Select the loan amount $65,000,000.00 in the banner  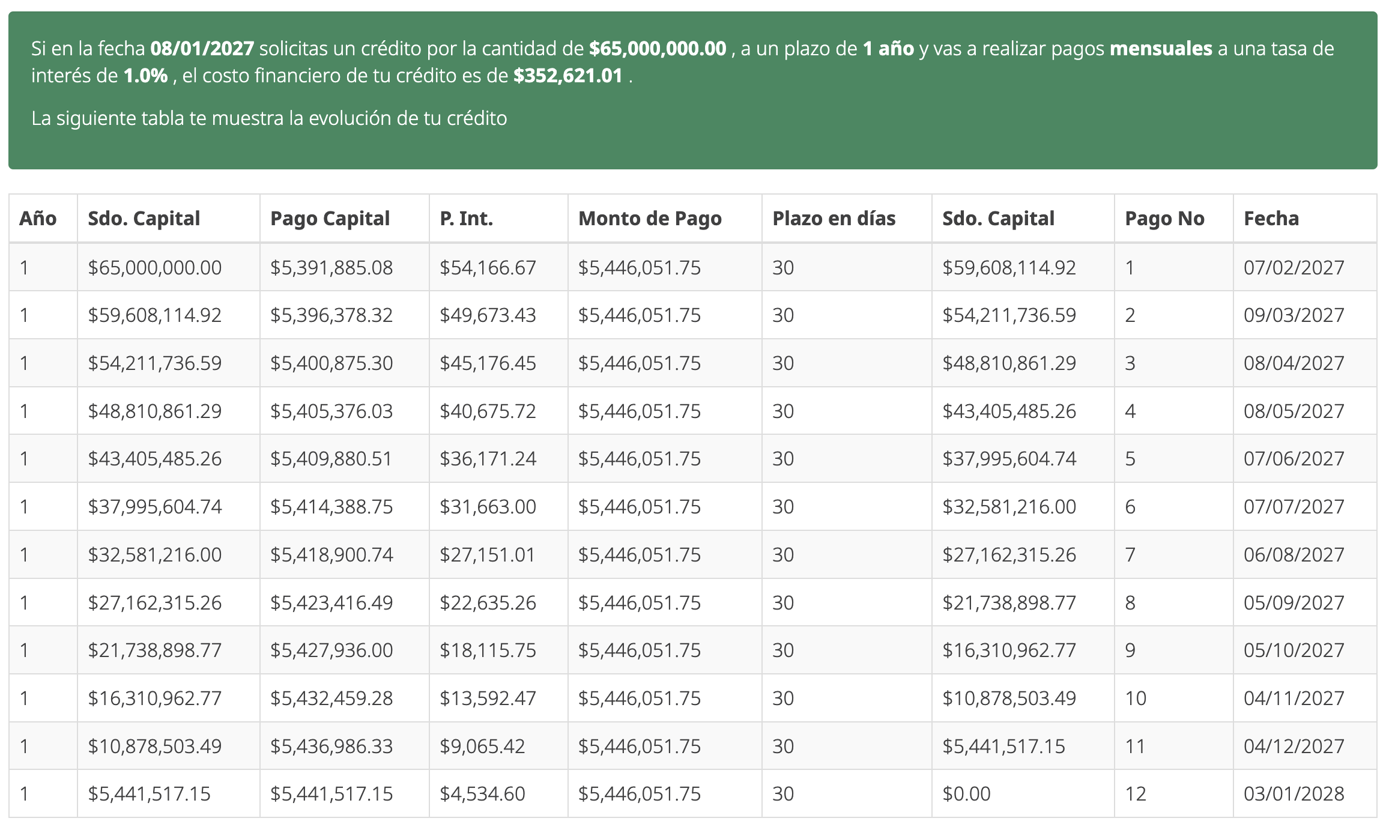658,49
